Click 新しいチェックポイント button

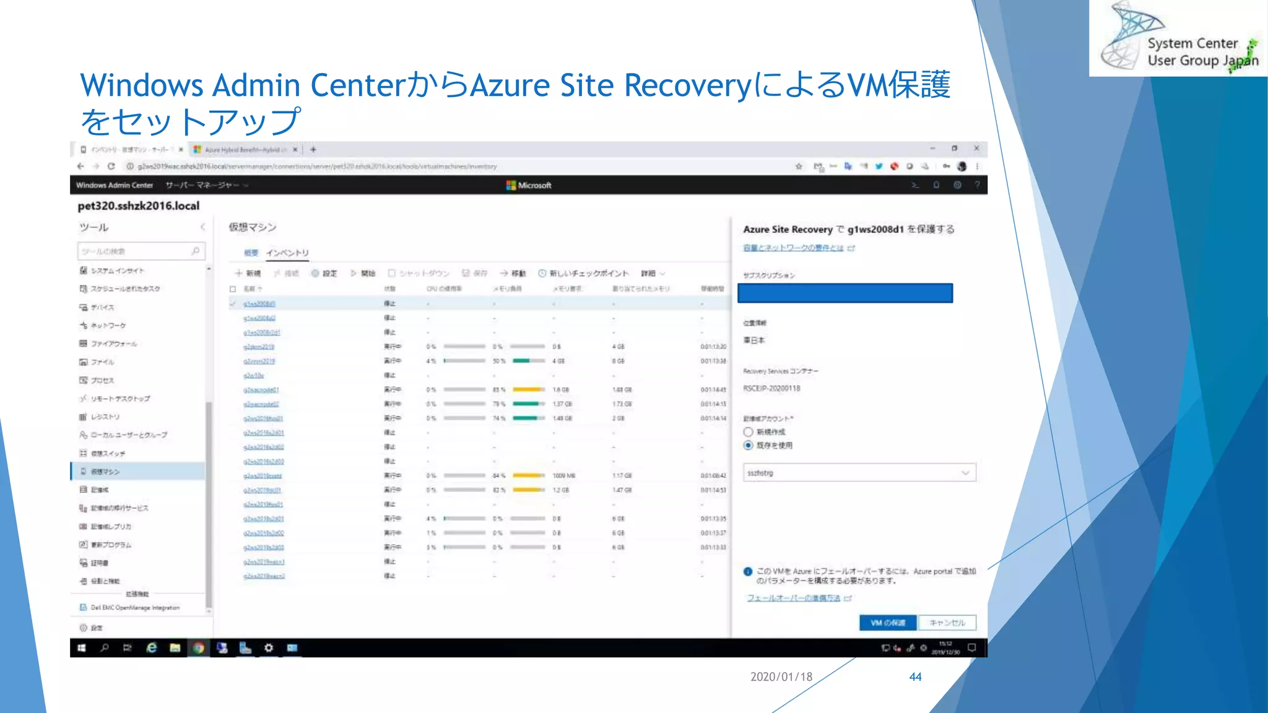click(583, 273)
